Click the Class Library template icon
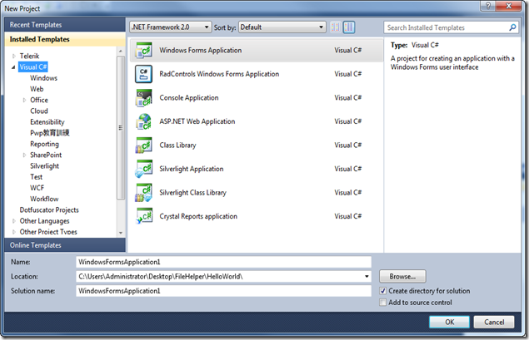The image size is (529, 340). (144, 145)
